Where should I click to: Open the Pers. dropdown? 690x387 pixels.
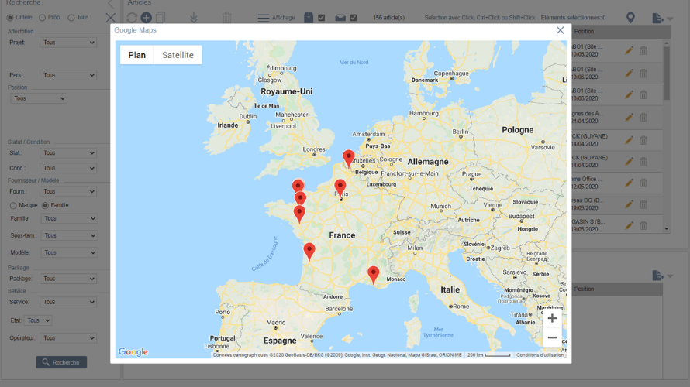68,75
